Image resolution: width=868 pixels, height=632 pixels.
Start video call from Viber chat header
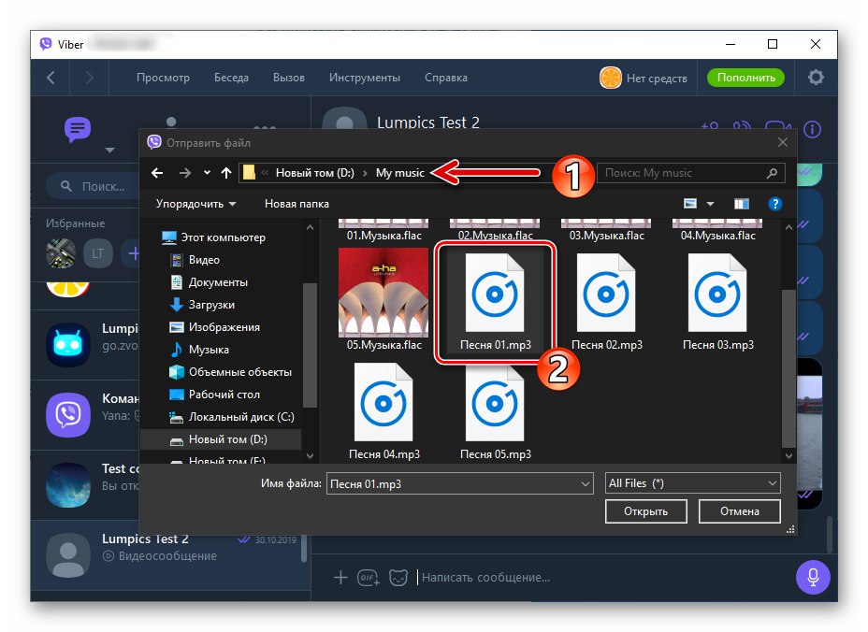pos(776,126)
